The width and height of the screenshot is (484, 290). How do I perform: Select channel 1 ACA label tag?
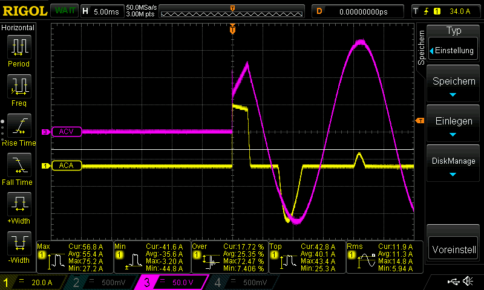(67, 166)
